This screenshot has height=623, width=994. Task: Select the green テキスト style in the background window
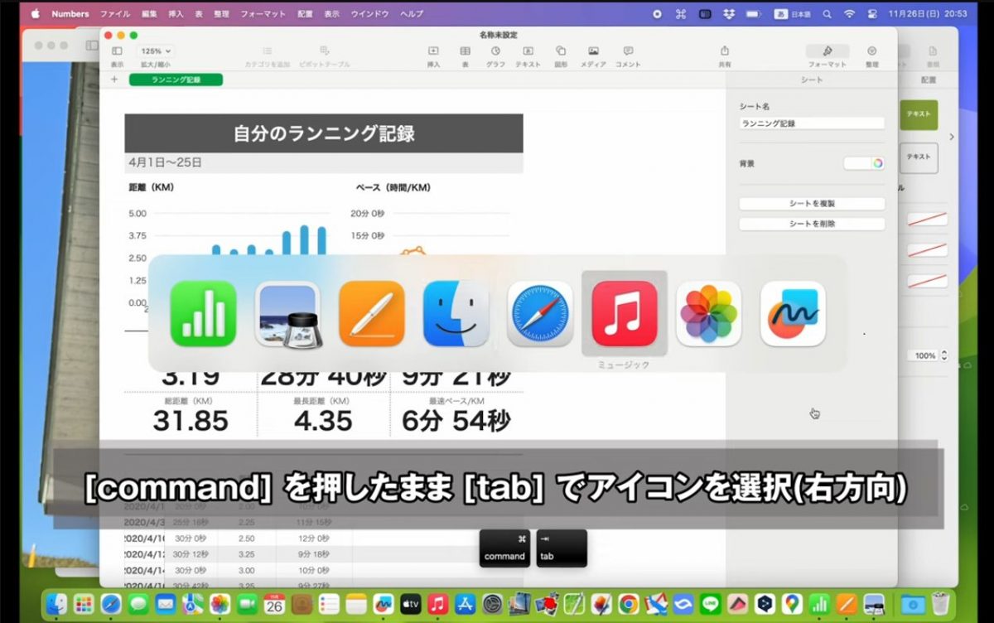pyautogui.click(x=918, y=114)
